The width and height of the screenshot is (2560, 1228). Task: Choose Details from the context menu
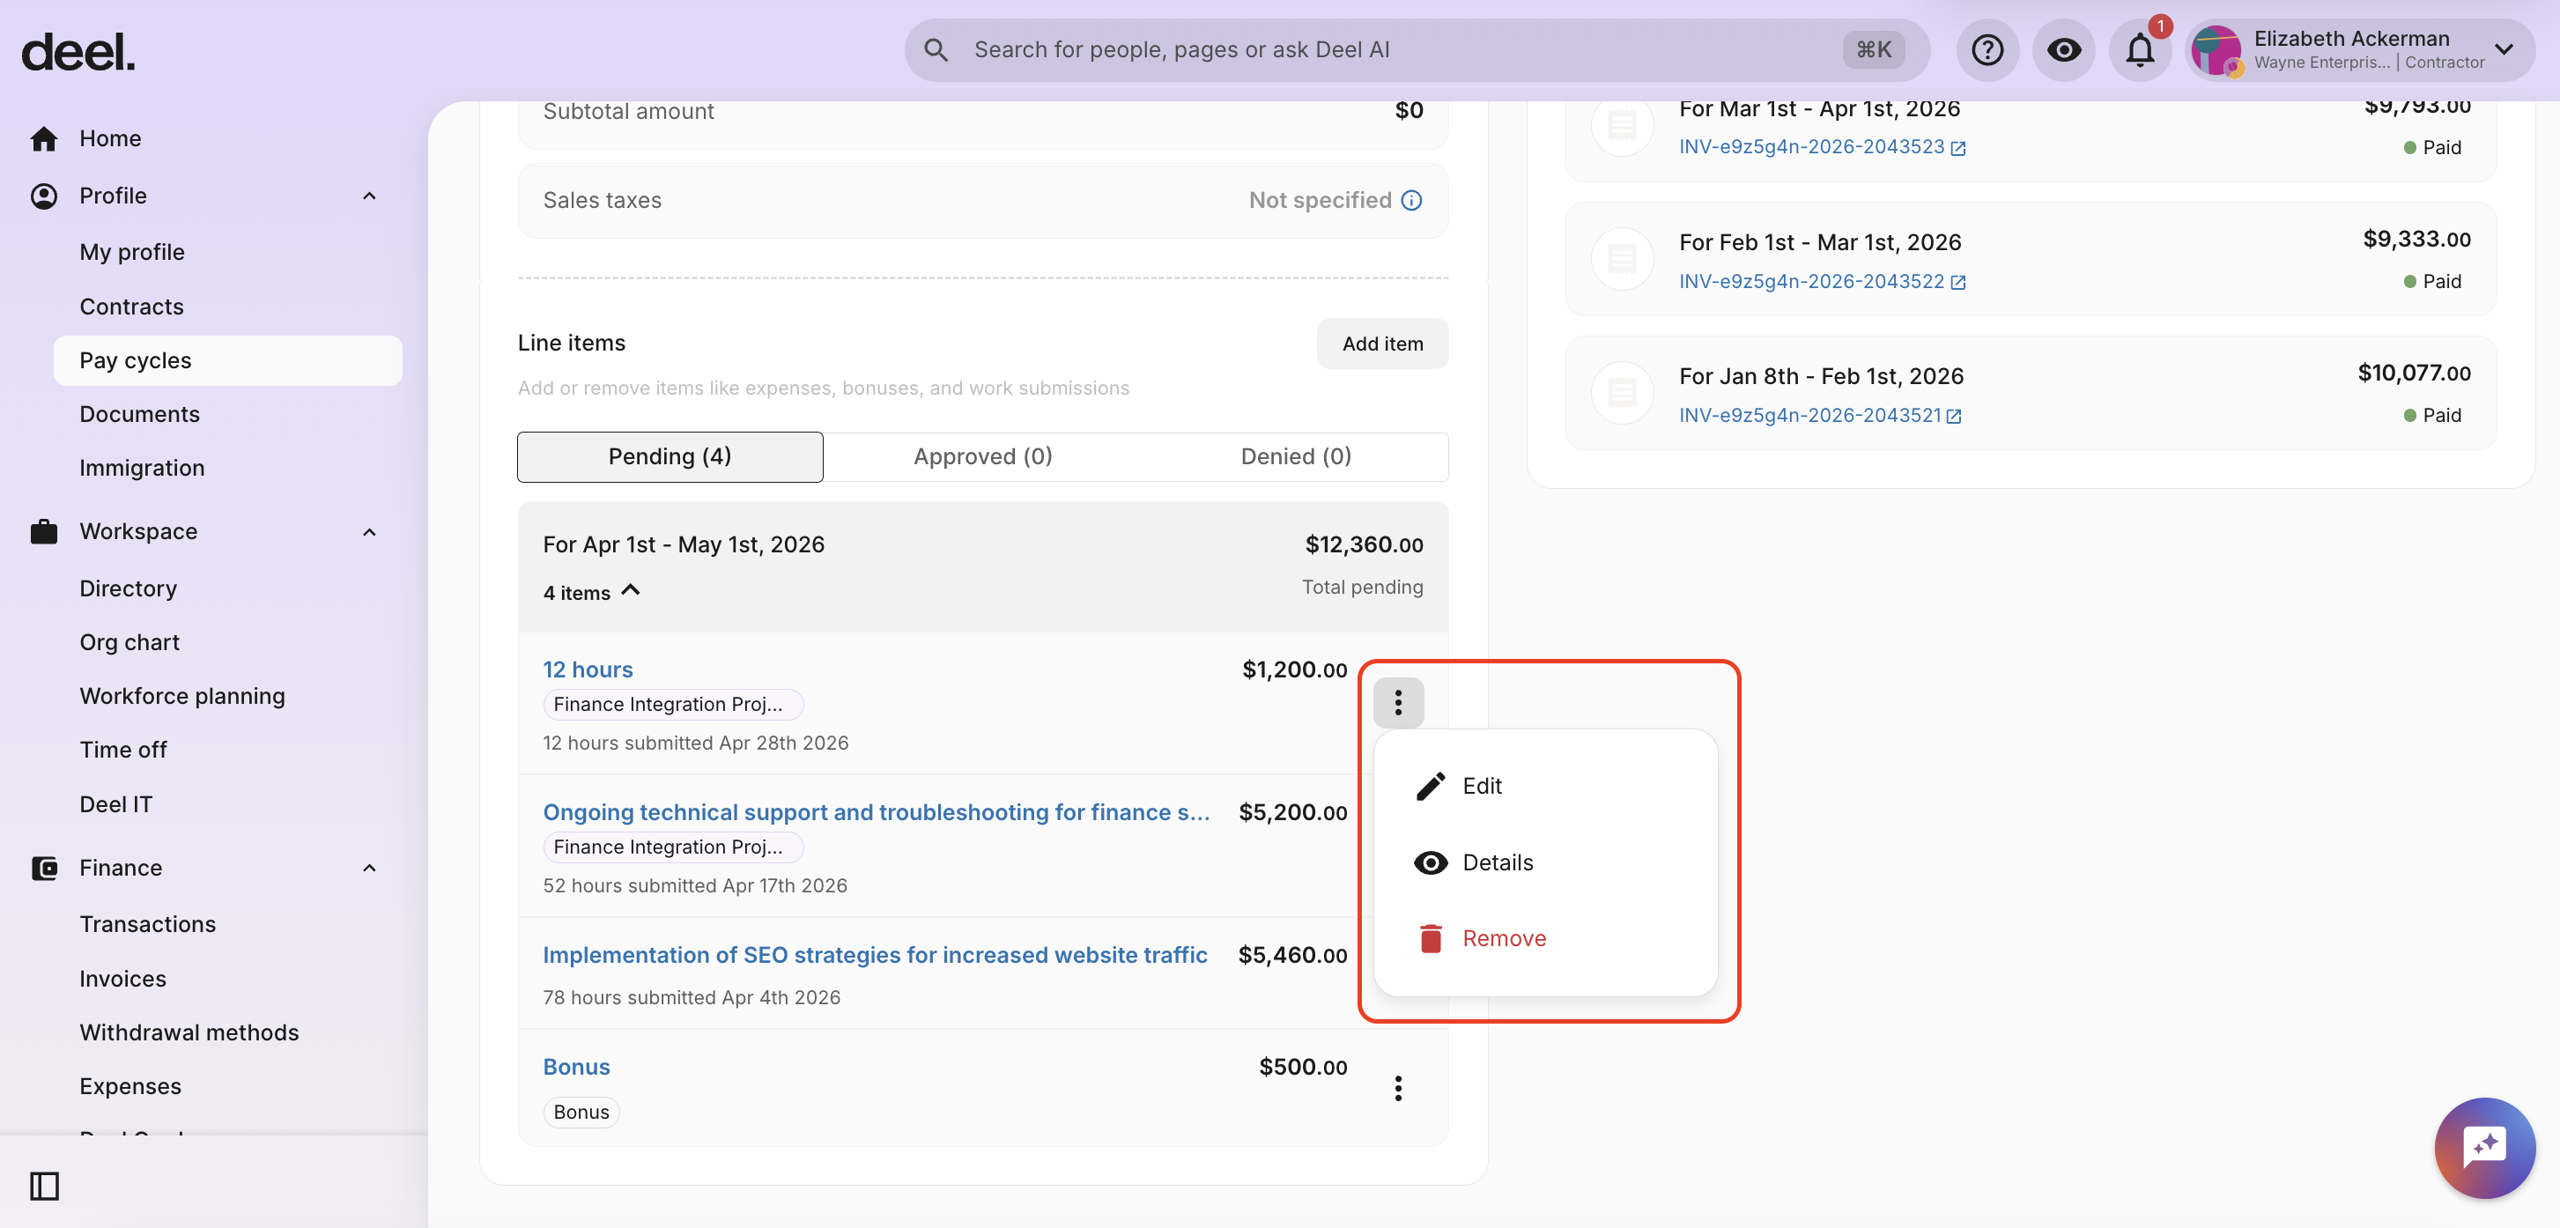pyautogui.click(x=1545, y=862)
